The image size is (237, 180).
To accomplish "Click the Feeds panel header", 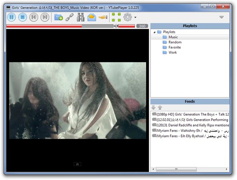I will pyautogui.click(x=190, y=101).
